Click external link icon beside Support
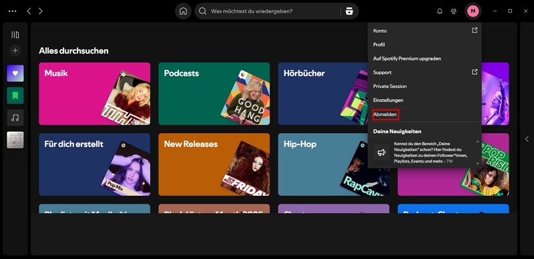 [475, 72]
